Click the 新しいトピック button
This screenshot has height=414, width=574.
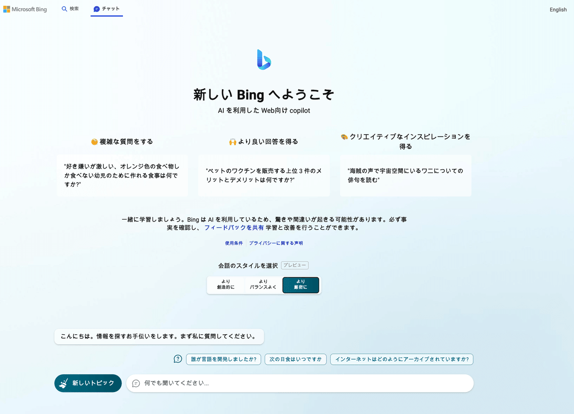(x=88, y=383)
